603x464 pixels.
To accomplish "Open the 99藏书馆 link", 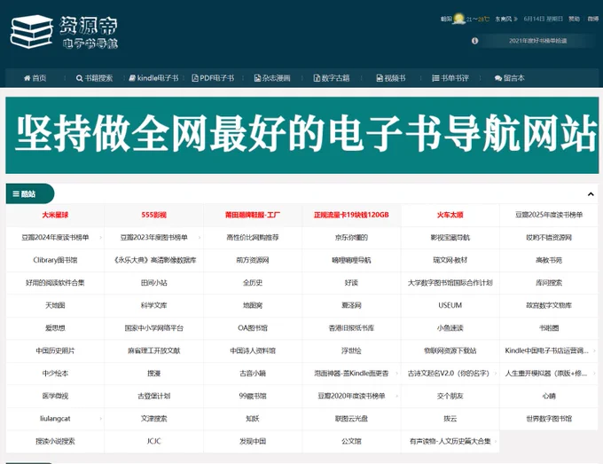I will pyautogui.click(x=253, y=396).
